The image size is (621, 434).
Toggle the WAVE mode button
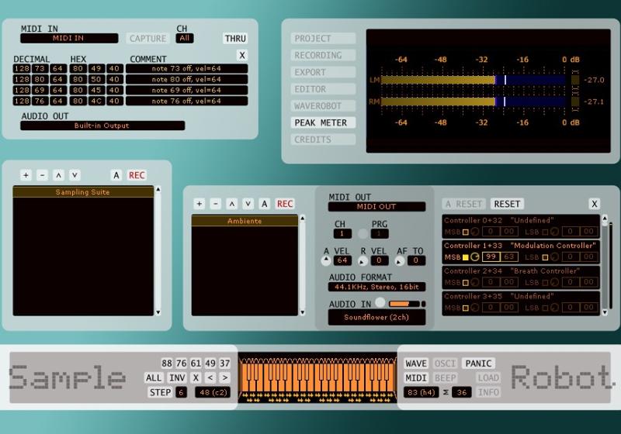416,363
